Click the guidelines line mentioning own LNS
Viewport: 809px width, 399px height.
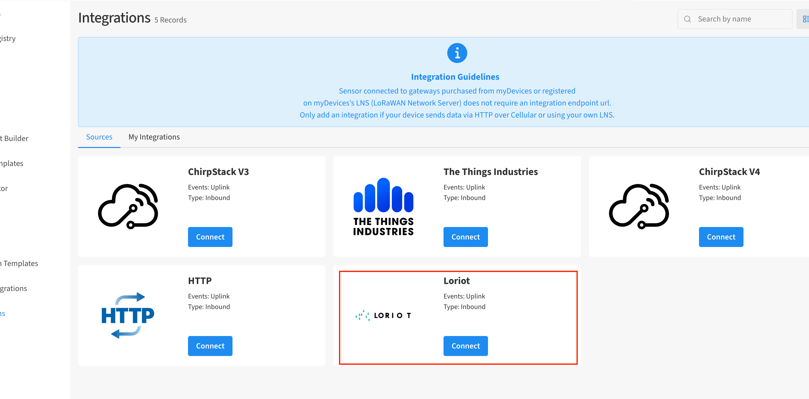(x=457, y=115)
